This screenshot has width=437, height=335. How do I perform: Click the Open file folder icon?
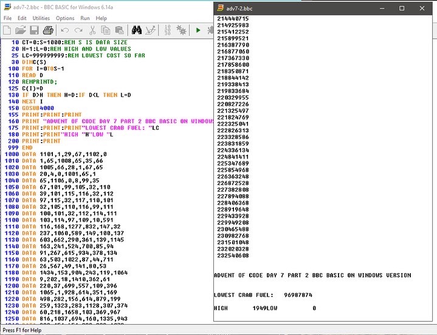click(20, 30)
